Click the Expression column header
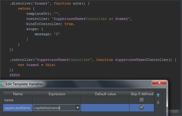The height and width of the screenshot is (116, 182). (x=57, y=94)
